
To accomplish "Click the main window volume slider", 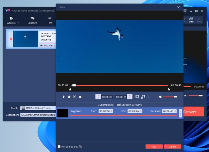I will [x=195, y=96].
